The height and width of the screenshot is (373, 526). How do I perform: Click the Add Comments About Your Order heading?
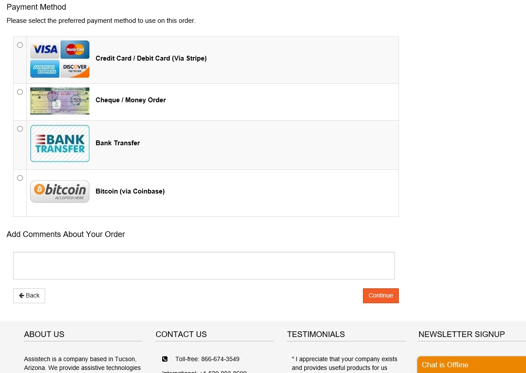66,234
